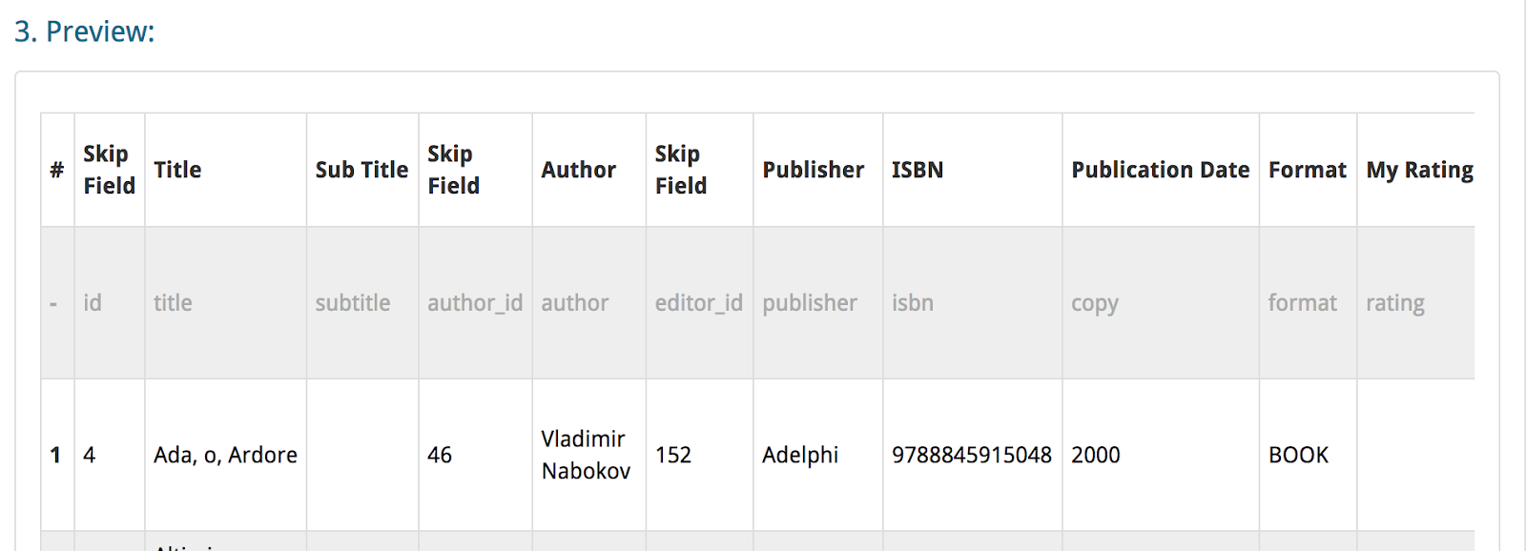The image size is (1526, 551).
Task: Click the BOOK format cell
Action: (x=1298, y=455)
